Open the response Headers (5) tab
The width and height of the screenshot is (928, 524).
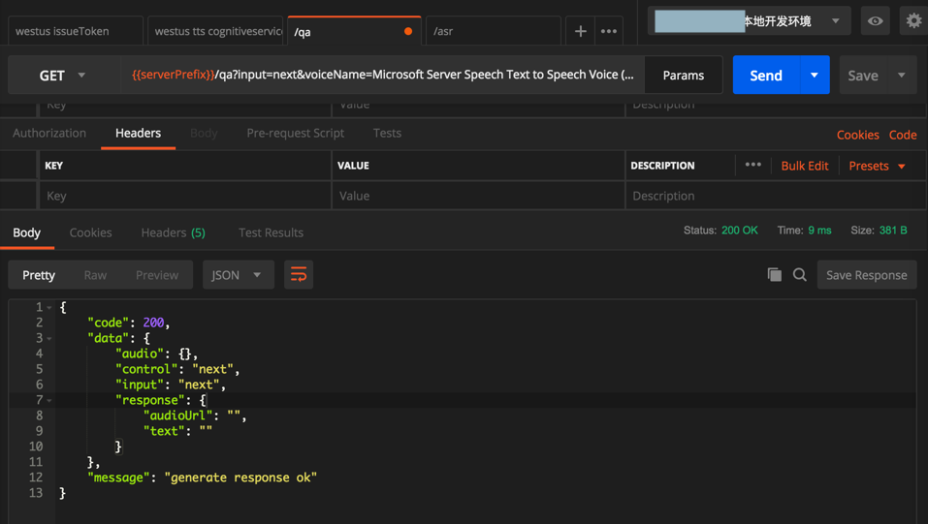tap(173, 232)
